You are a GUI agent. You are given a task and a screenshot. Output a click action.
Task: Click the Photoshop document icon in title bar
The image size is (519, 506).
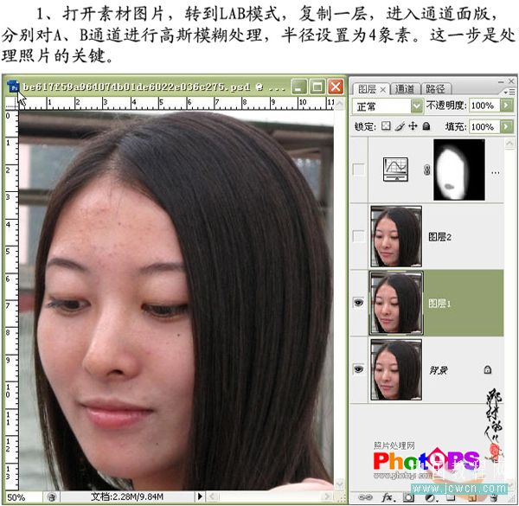click(14, 86)
